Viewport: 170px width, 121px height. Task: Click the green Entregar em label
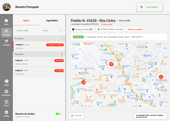(78, 37)
